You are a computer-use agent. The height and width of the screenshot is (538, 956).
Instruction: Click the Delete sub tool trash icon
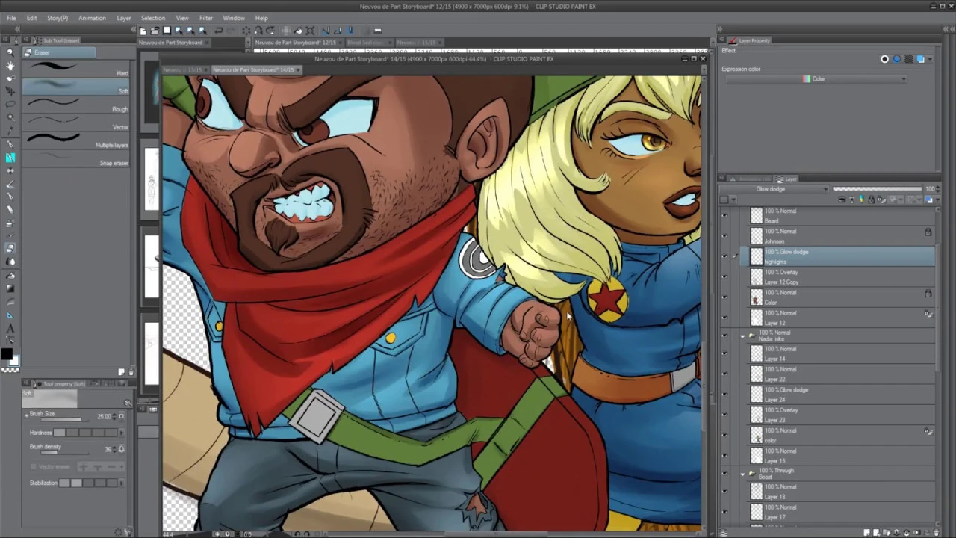point(131,371)
